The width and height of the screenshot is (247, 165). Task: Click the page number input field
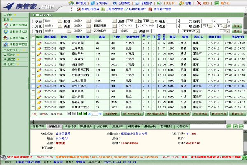(95, 113)
